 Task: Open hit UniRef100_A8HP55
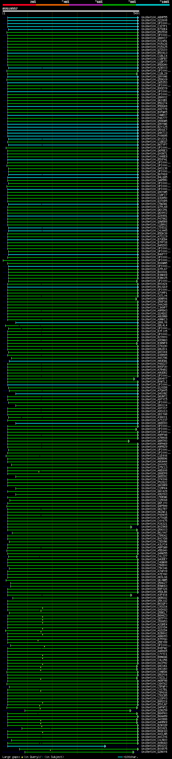click(x=154, y=18)
